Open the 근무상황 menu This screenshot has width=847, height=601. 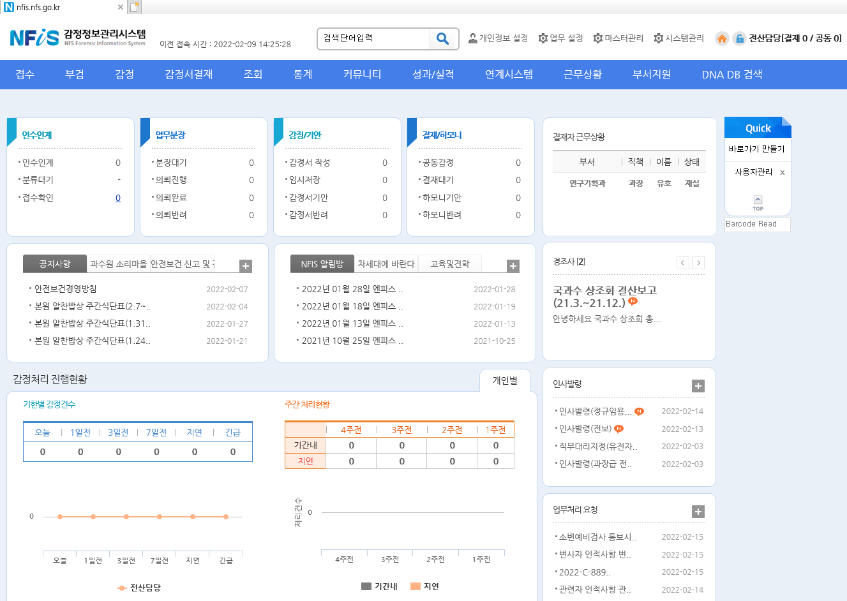point(583,75)
